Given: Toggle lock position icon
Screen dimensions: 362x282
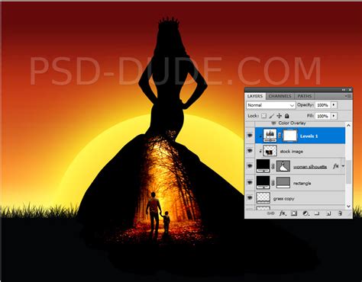Looking at the screenshot, I should tap(280, 116).
